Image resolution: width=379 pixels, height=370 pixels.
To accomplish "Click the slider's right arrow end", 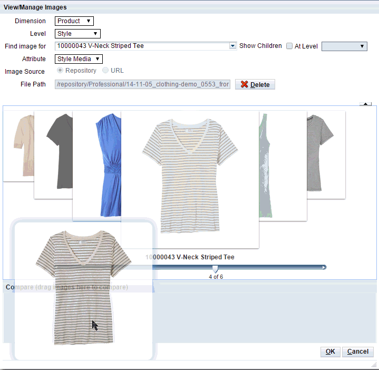I will pyautogui.click(x=324, y=267).
